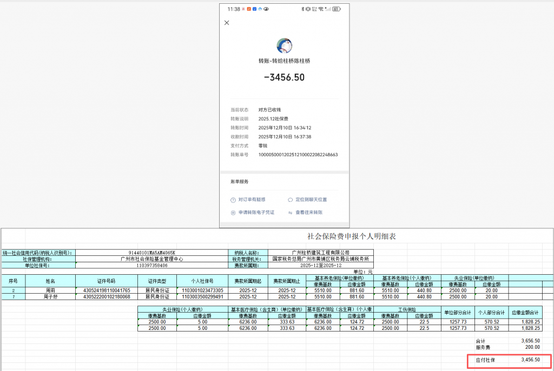Tap the Bluetooth icon in the status bar
The image size is (554, 371).
(x=302, y=9)
